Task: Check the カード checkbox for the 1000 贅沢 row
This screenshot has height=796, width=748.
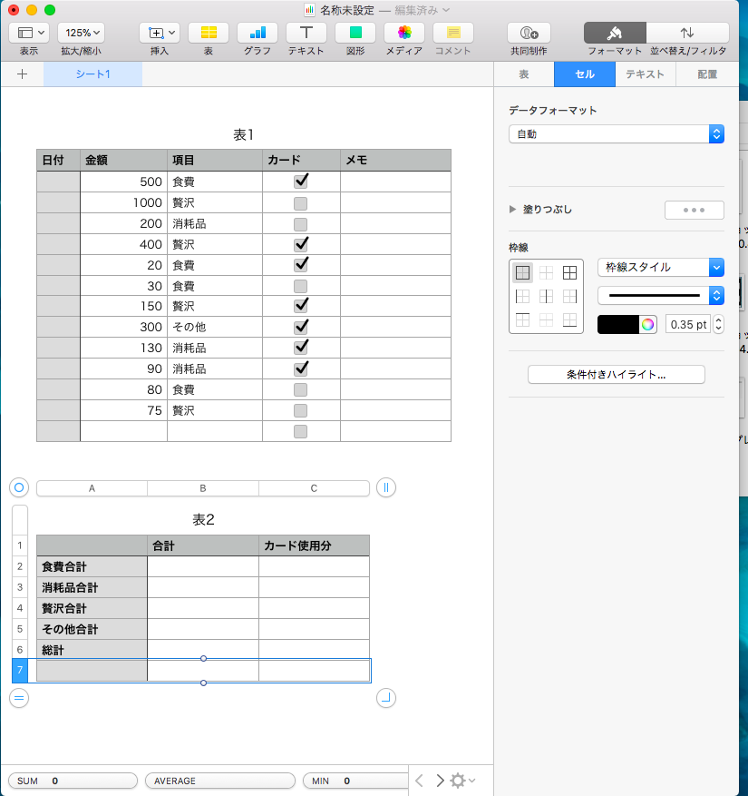Action: click(x=300, y=202)
